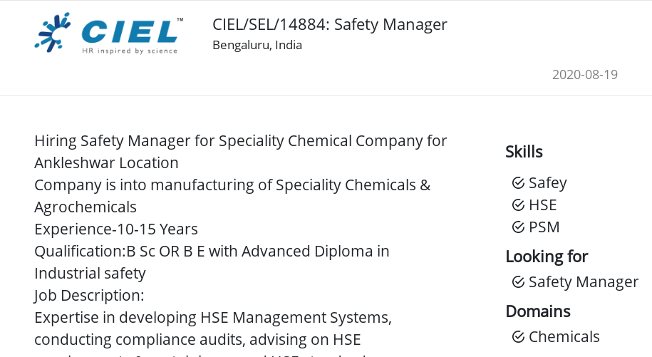
Task: Select the Safety Manager role tag
Action: click(x=583, y=282)
